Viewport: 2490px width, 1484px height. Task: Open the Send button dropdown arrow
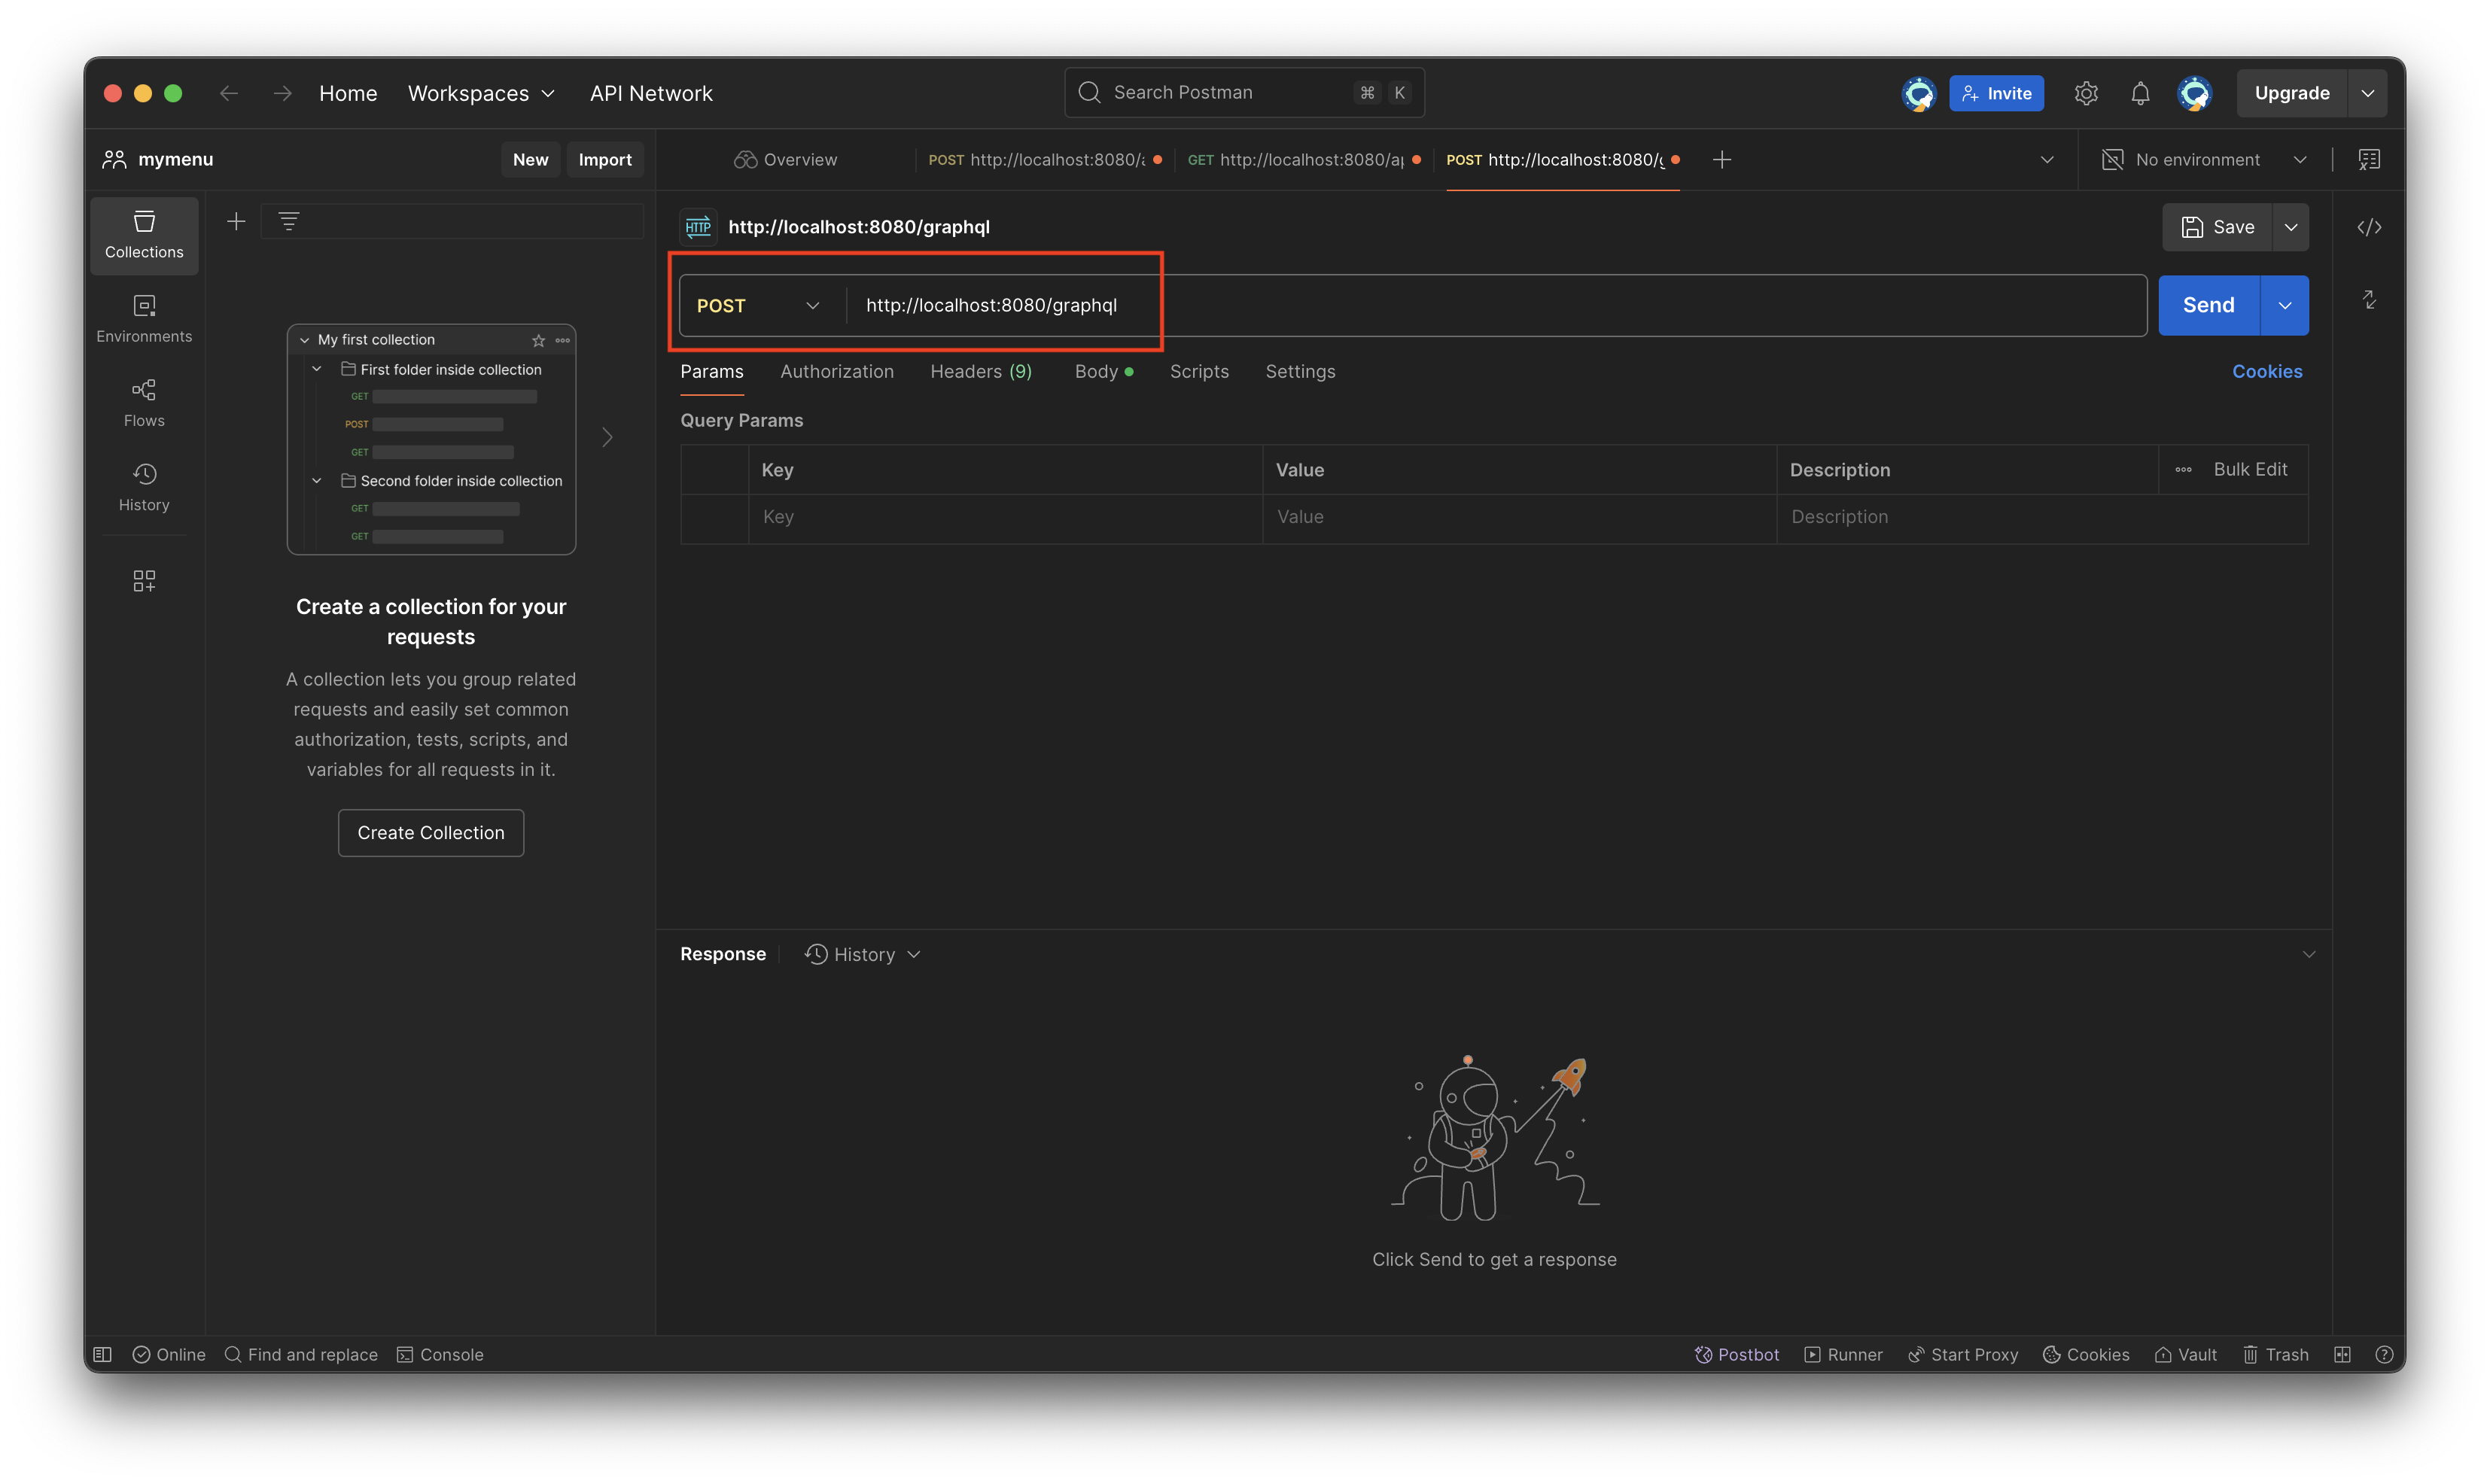2284,306
